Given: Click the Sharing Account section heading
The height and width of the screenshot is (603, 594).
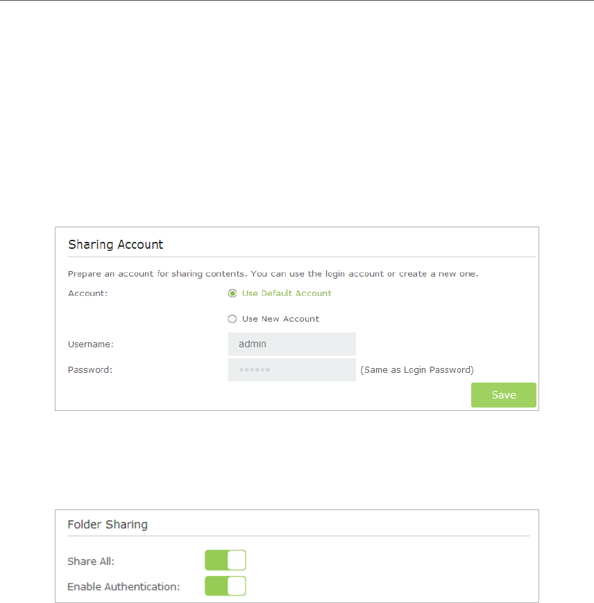Looking at the screenshot, I should [116, 245].
